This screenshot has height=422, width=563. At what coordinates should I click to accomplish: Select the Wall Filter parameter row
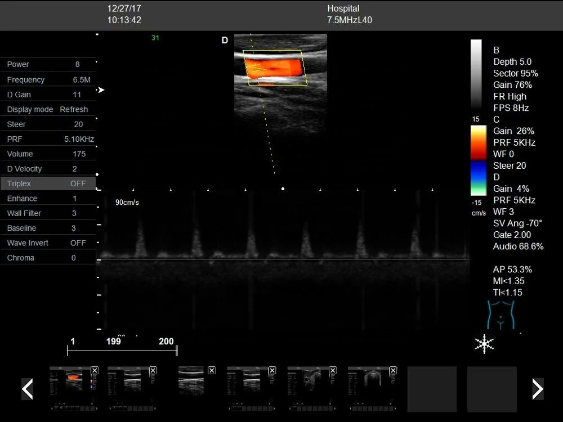[x=48, y=213]
